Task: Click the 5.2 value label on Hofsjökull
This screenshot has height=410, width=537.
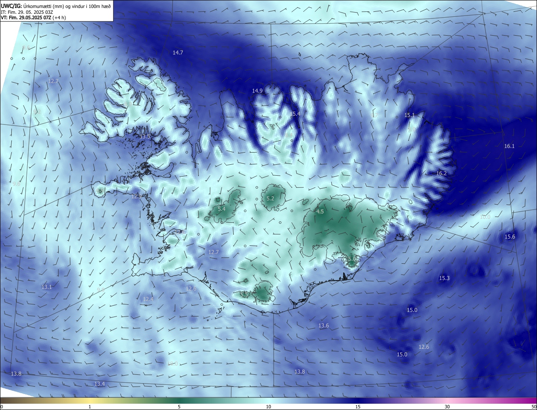Action: [x=270, y=198]
